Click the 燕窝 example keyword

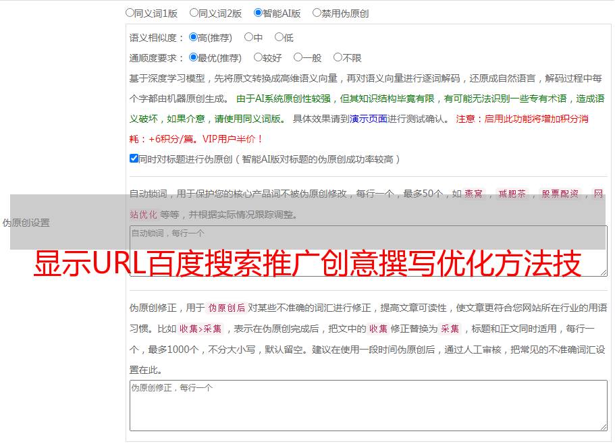474,194
